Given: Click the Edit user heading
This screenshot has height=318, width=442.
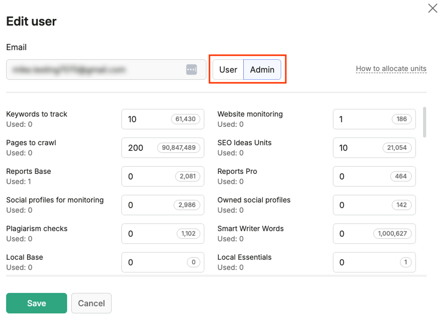Looking at the screenshot, I should (x=31, y=21).
